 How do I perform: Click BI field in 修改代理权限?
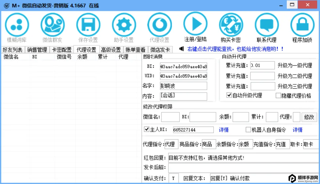[x=203, y=117]
